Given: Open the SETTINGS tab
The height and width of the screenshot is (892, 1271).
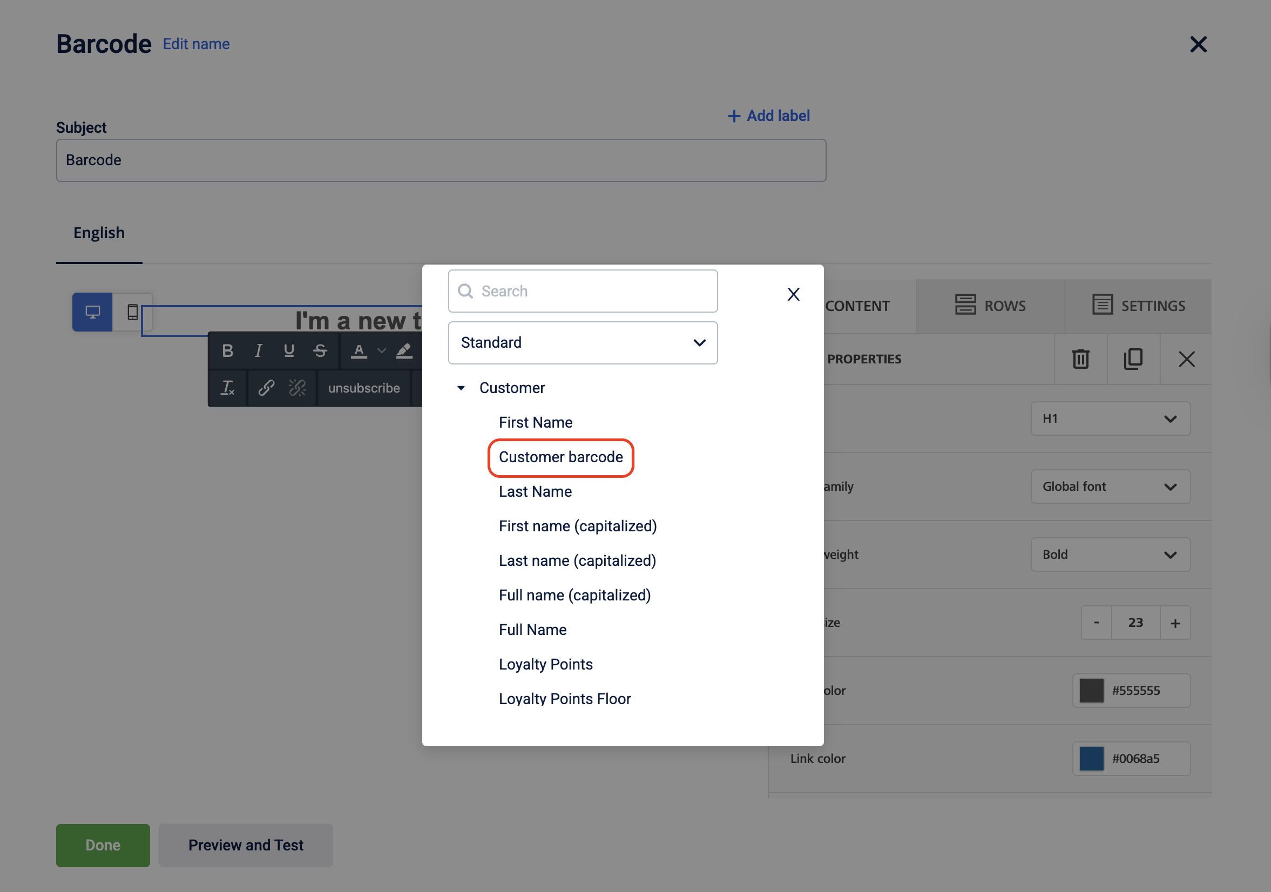Looking at the screenshot, I should 1139,306.
